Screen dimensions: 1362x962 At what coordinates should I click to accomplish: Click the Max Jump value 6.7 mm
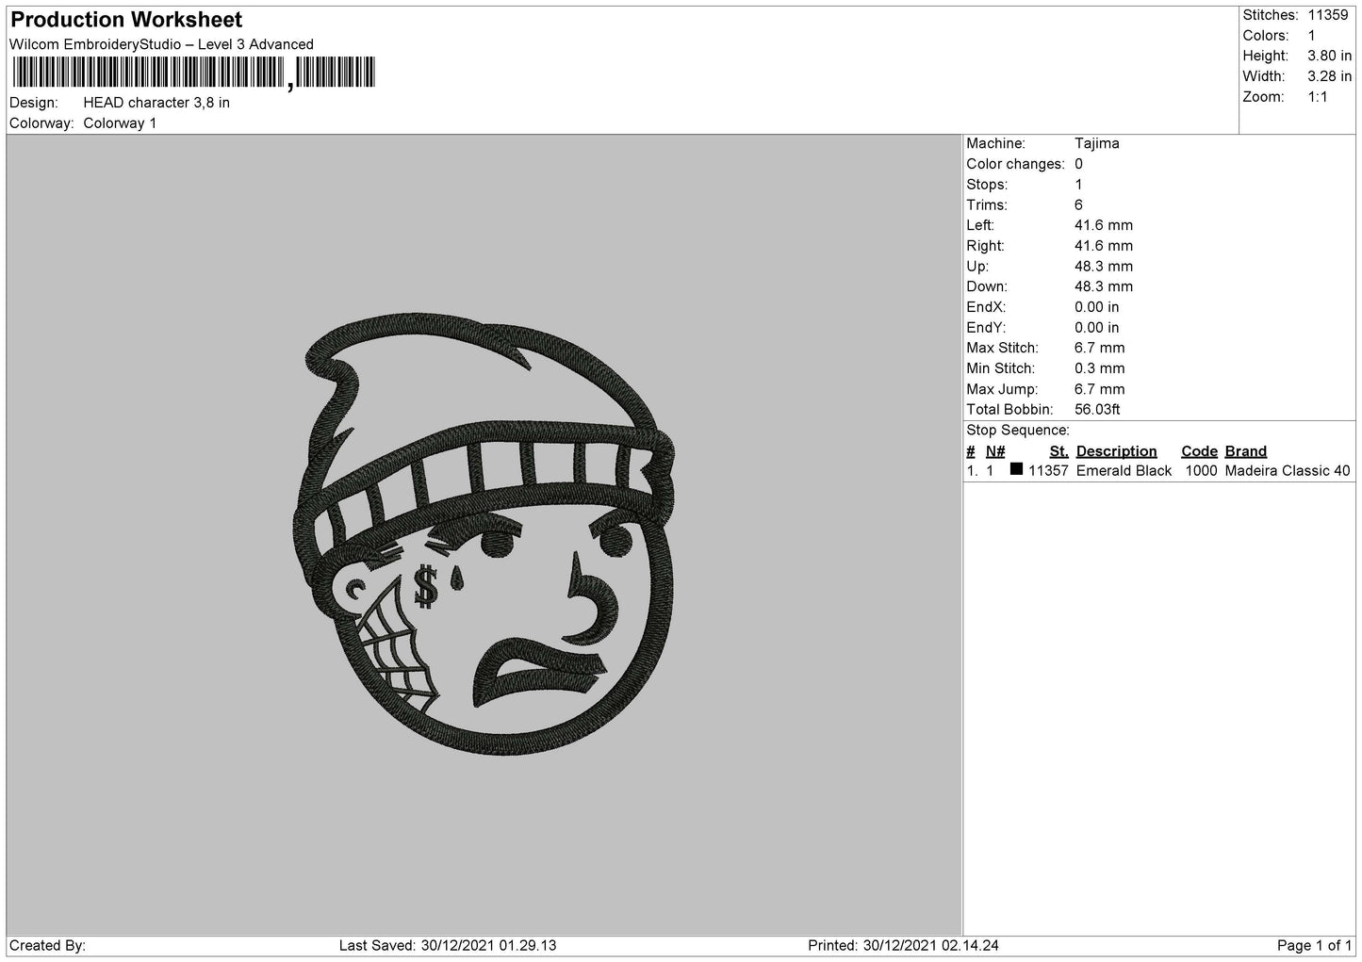coord(1100,389)
